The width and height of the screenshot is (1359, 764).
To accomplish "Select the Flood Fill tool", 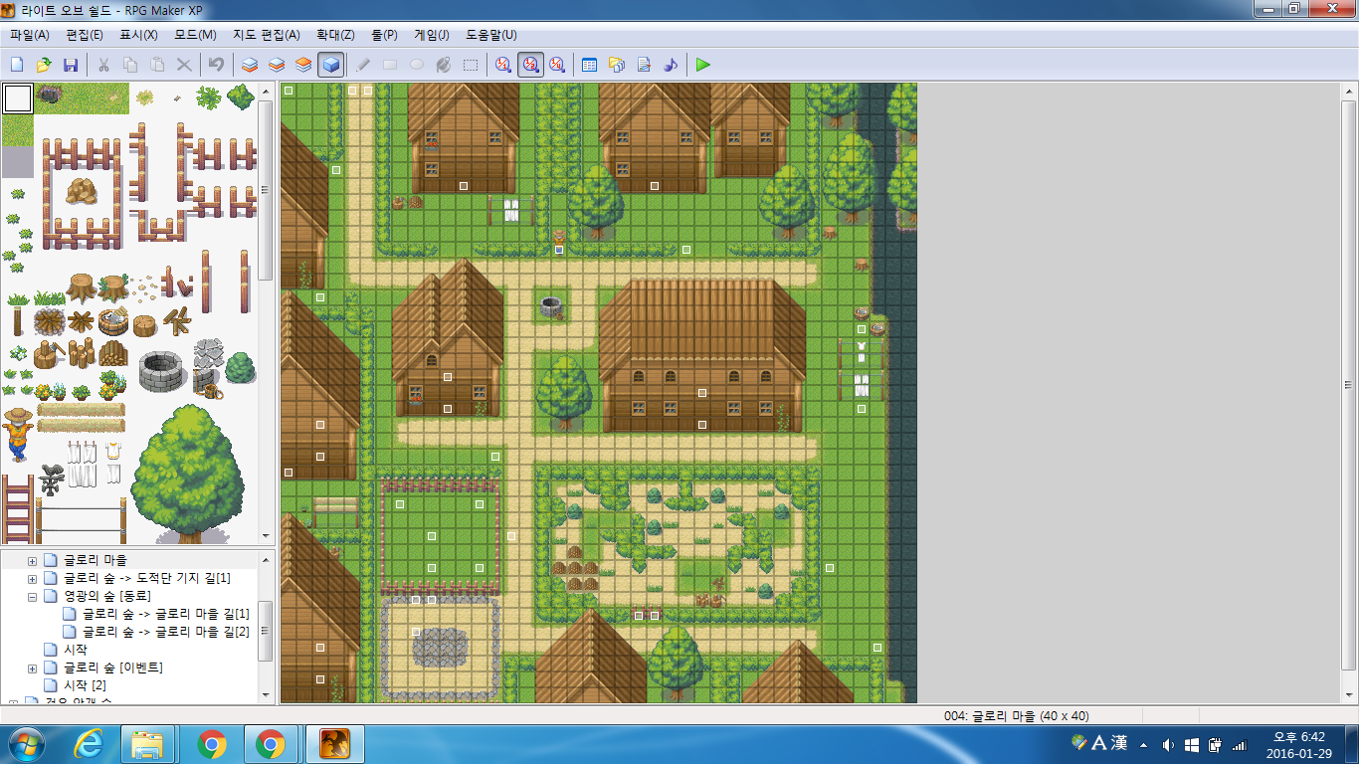I will [444, 65].
